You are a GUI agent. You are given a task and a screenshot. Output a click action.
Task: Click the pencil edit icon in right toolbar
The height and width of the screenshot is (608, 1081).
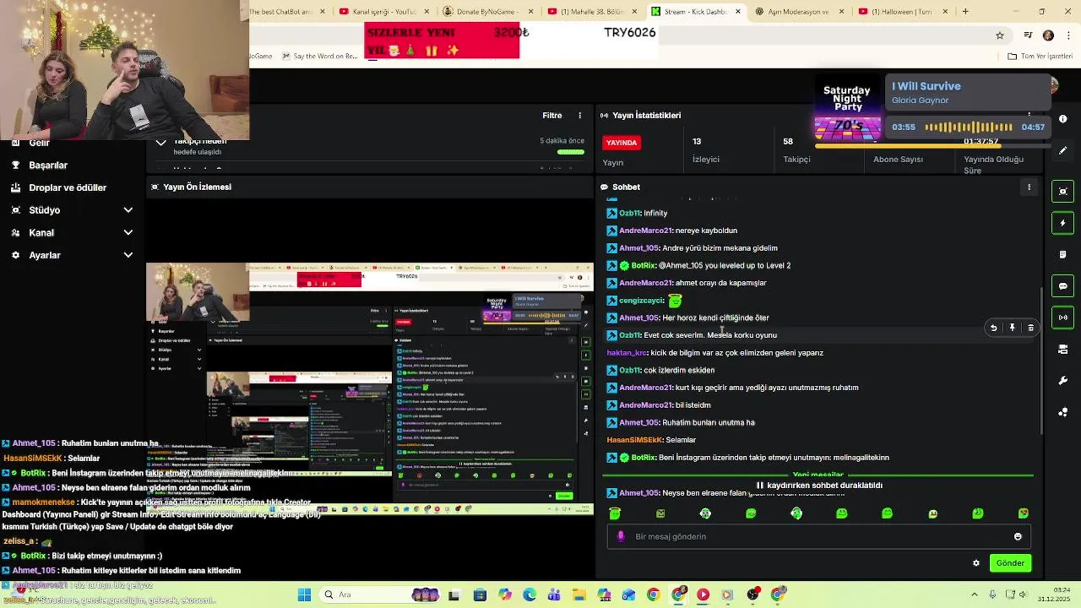(1062, 150)
